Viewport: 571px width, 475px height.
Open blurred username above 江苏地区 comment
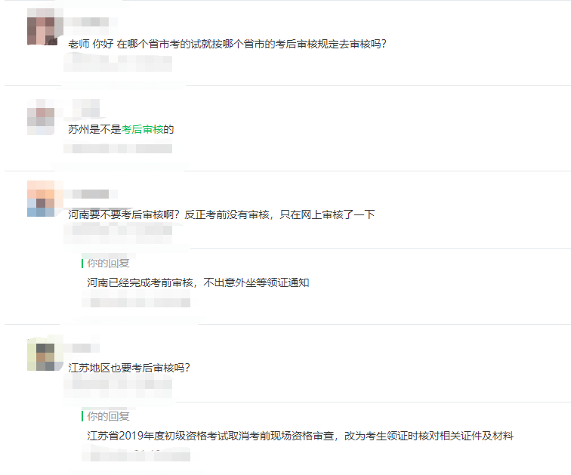[82, 347]
